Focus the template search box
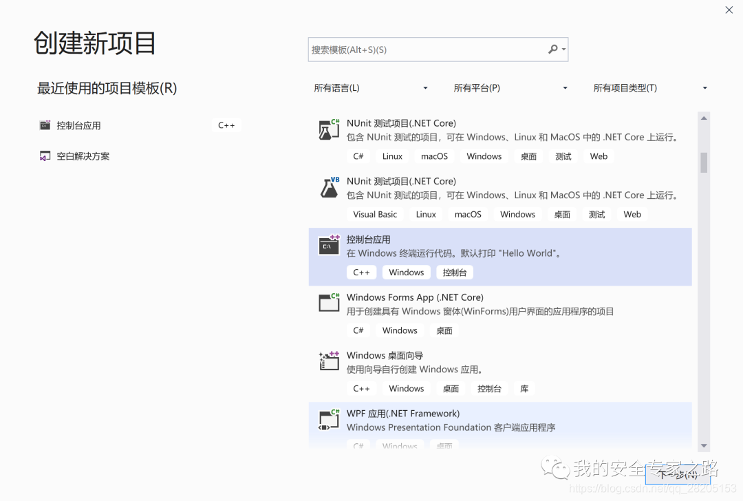The image size is (743, 501). pyautogui.click(x=438, y=50)
